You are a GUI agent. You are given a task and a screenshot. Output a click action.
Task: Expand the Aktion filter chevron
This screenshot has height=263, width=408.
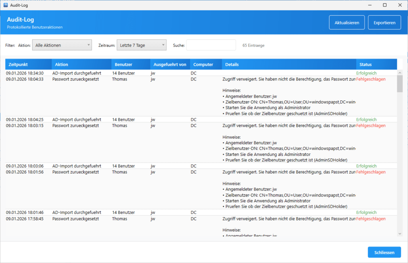(89, 45)
